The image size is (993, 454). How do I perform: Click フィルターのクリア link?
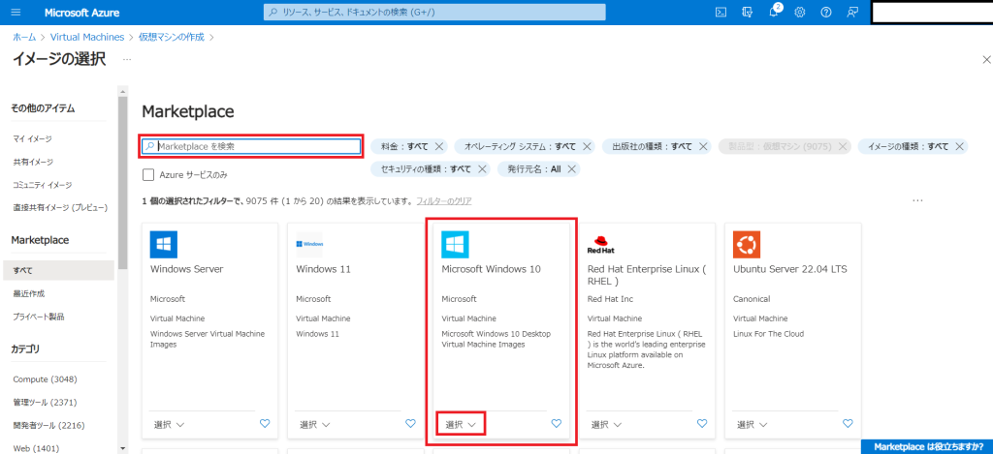point(443,201)
